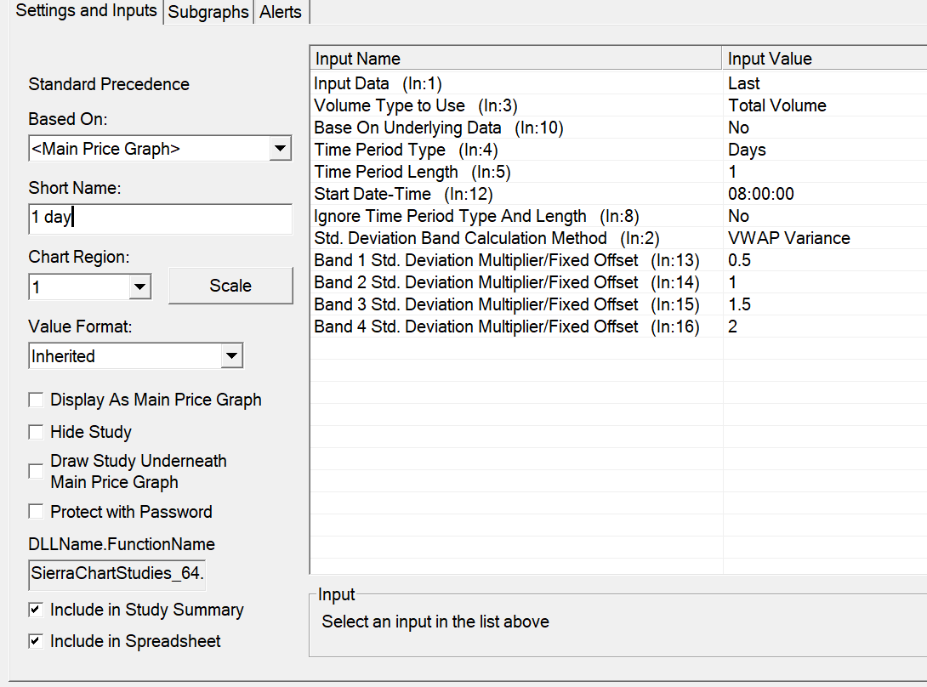Check the Hide Study checkbox
Screen dimensions: 927x687
tap(36, 432)
